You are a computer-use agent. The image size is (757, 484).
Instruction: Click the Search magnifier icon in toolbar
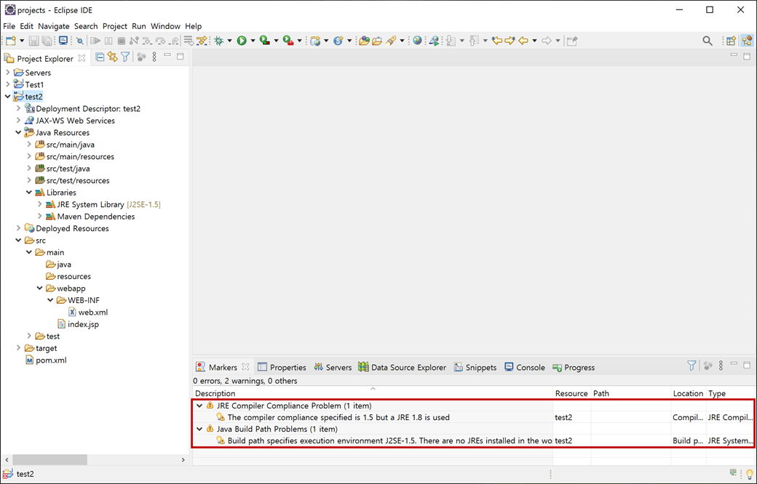(708, 41)
